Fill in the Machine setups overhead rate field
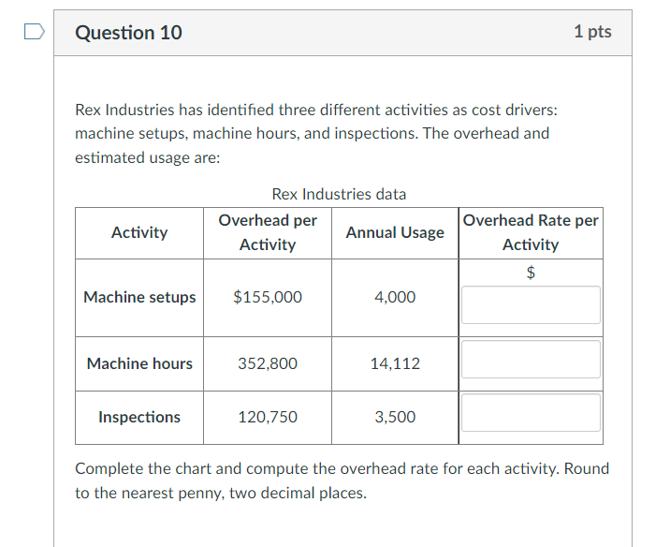The image size is (670, 547). pyautogui.click(x=531, y=305)
